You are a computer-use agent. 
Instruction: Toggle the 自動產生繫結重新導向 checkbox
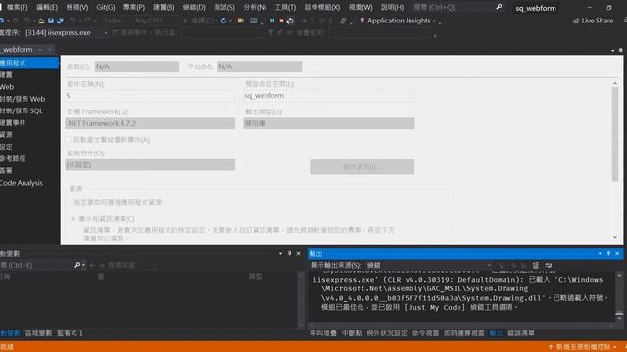pyautogui.click(x=68, y=140)
